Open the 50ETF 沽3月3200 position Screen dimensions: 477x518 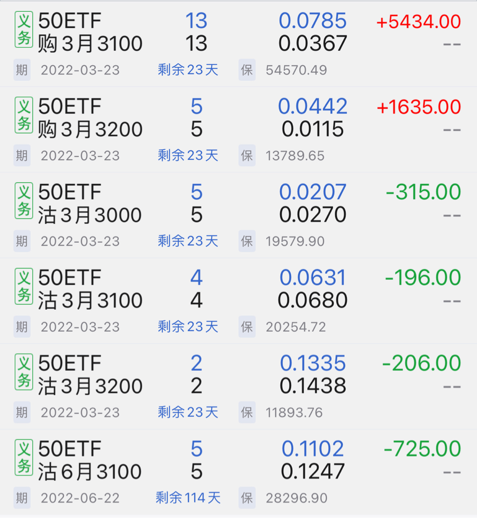[x=90, y=375]
